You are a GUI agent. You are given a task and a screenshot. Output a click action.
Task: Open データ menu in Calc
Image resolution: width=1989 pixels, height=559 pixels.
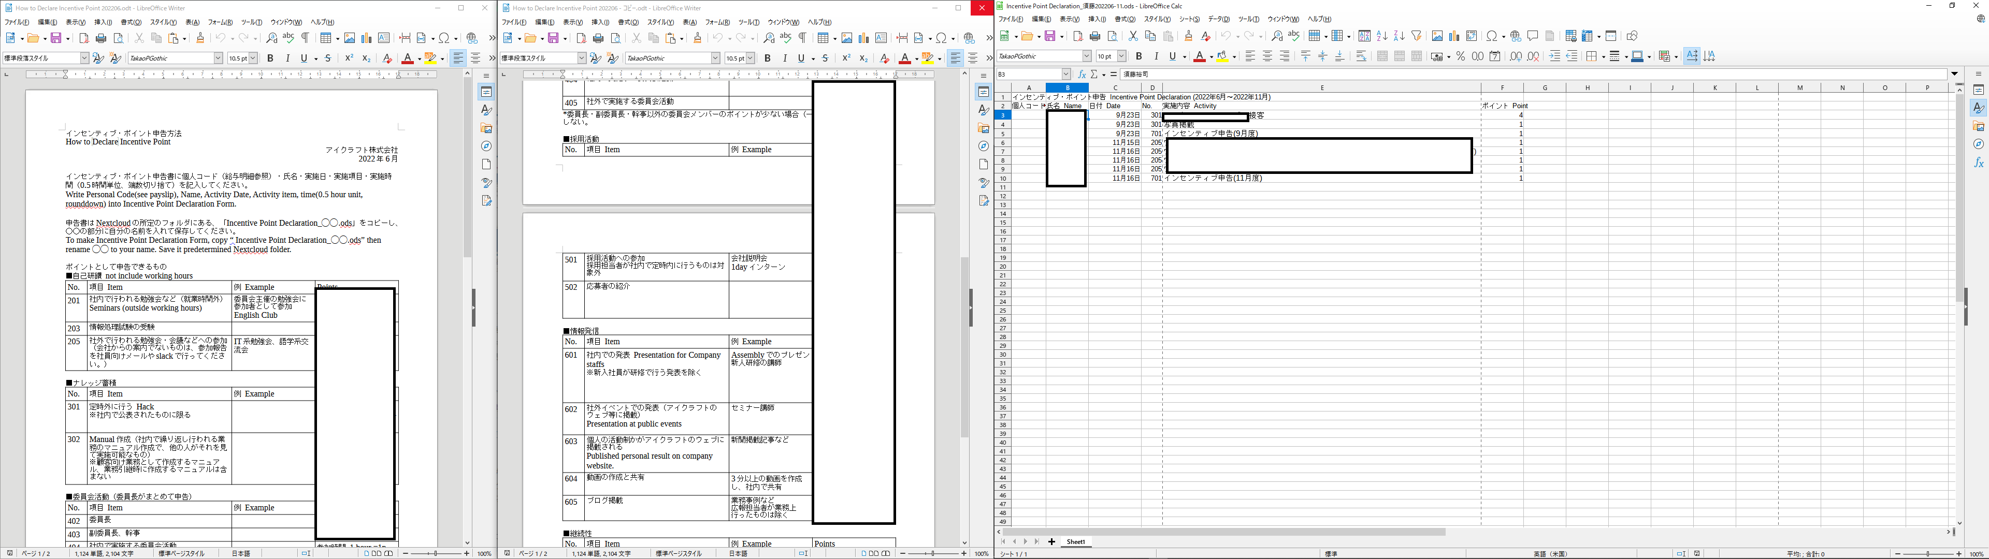1218,19
